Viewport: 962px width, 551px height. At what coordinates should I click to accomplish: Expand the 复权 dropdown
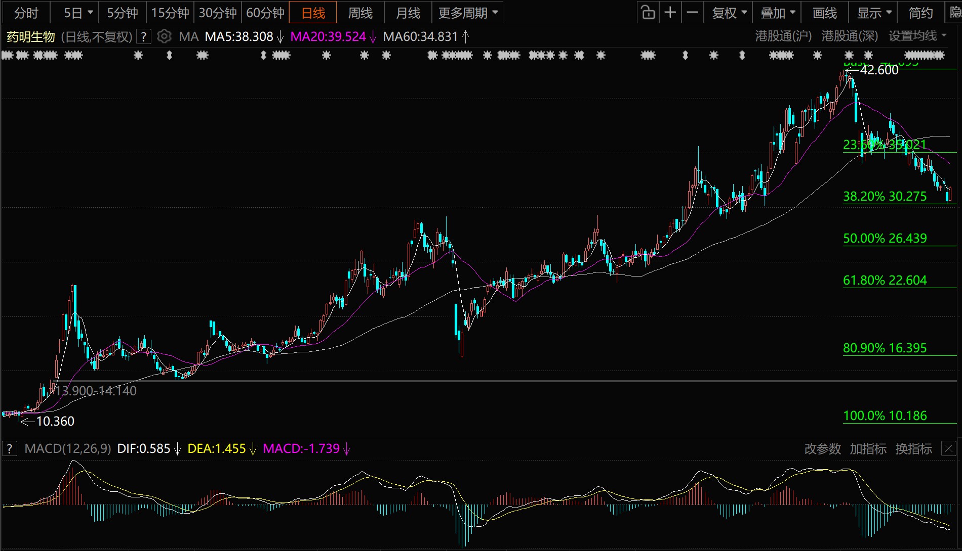[729, 13]
